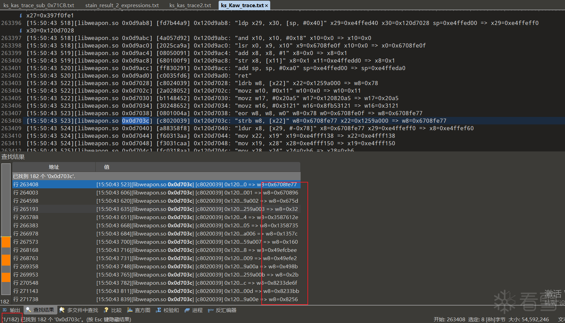Open the 反汇编器 disassembler tab

pyautogui.click(x=222, y=310)
